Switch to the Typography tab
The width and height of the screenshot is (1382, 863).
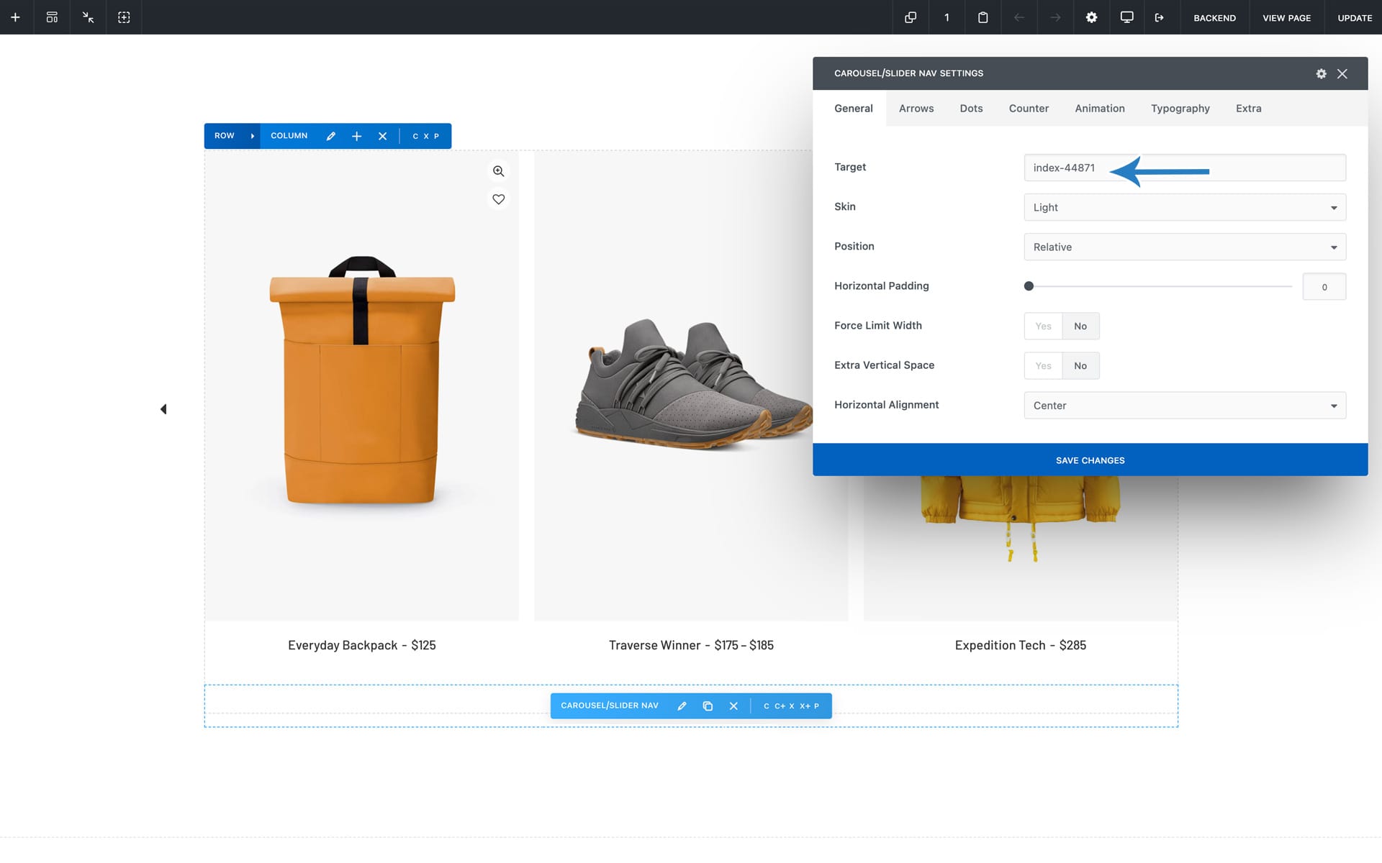pos(1180,109)
